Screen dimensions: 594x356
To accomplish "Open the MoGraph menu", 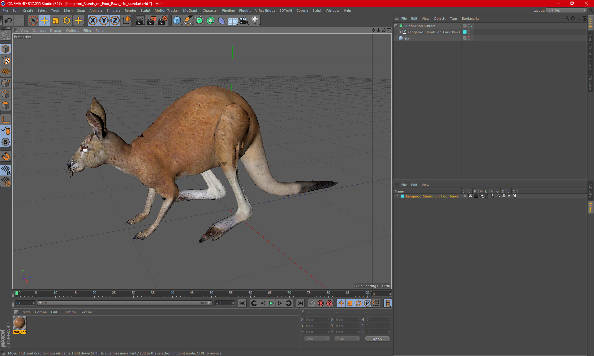I will pos(191,11).
